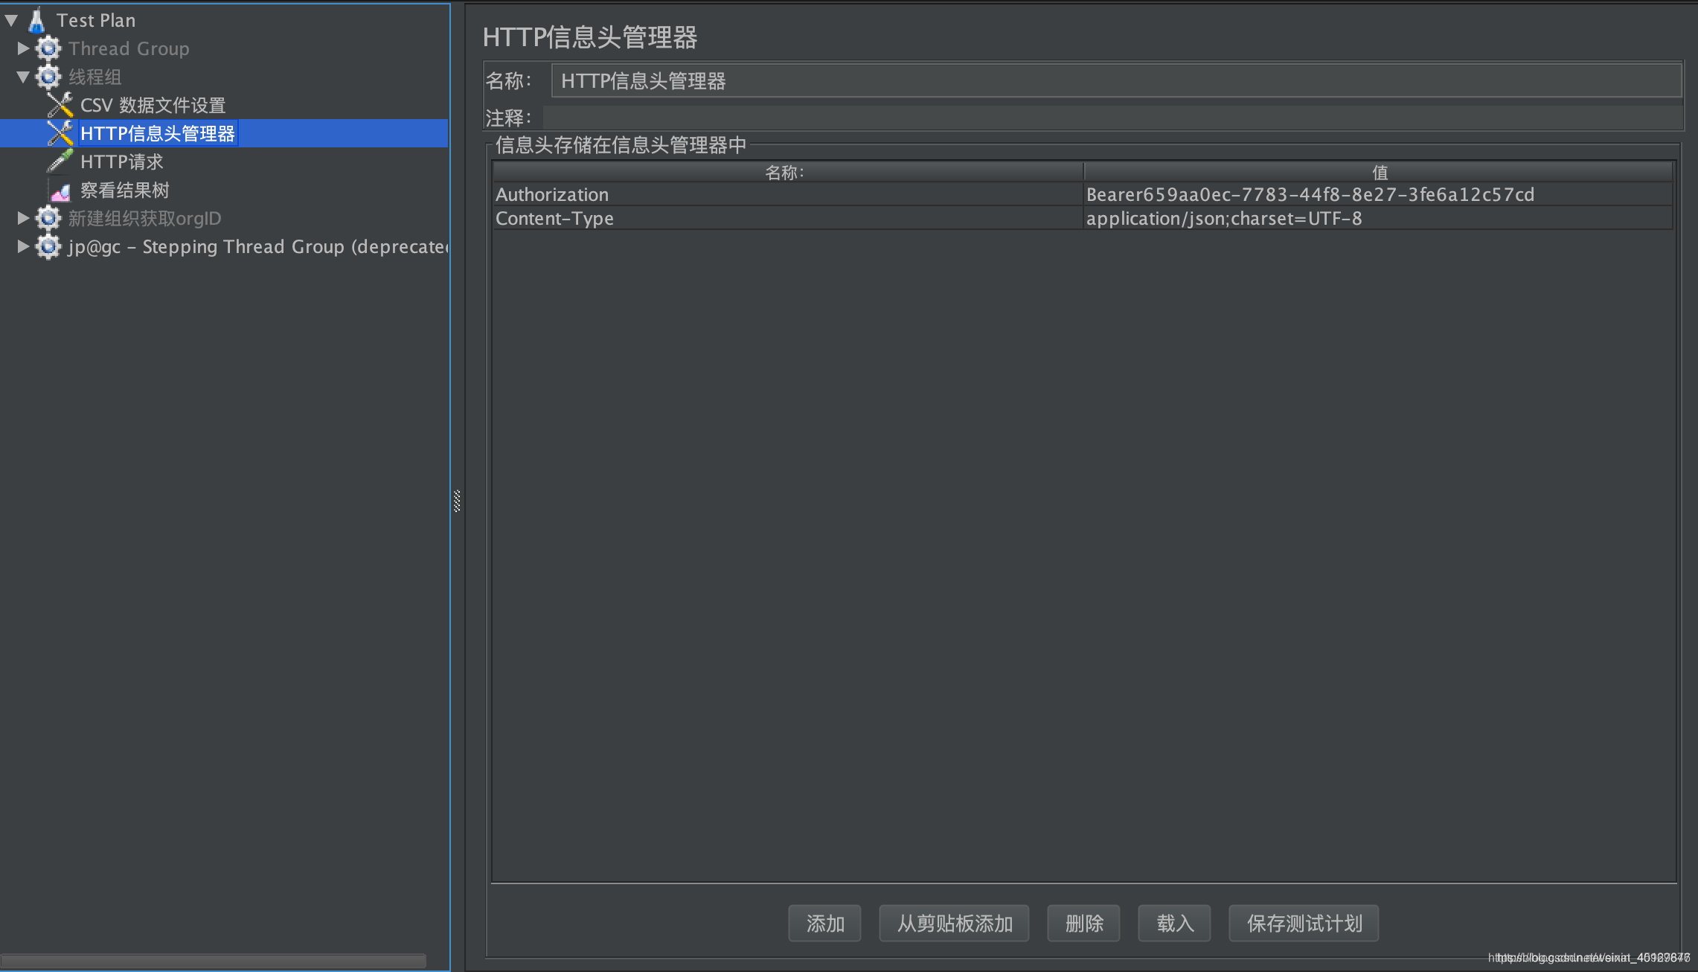Click the tree panel horizontal scrollbar

[x=214, y=961]
